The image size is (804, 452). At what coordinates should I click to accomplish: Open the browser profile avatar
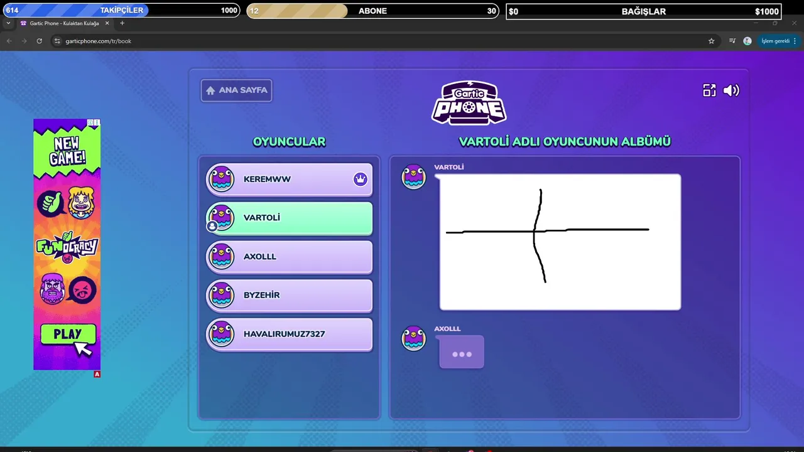tap(747, 41)
